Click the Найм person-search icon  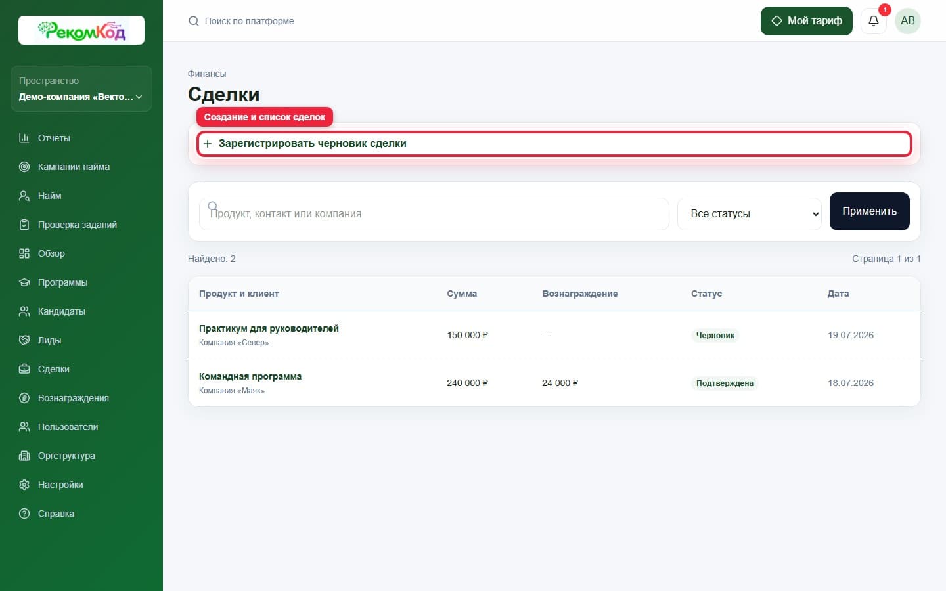tap(24, 196)
